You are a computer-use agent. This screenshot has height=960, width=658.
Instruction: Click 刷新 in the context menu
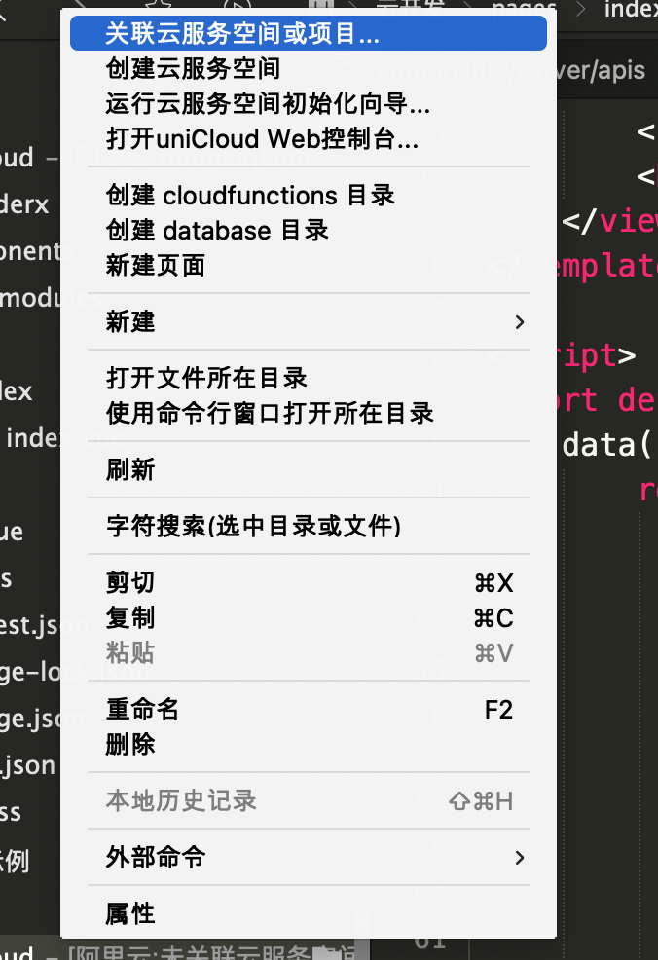[309, 469]
